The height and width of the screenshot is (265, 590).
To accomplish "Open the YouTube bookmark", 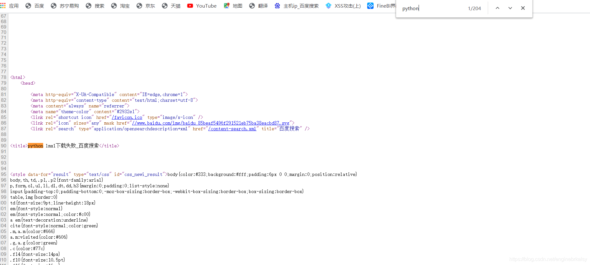I will (202, 6).
